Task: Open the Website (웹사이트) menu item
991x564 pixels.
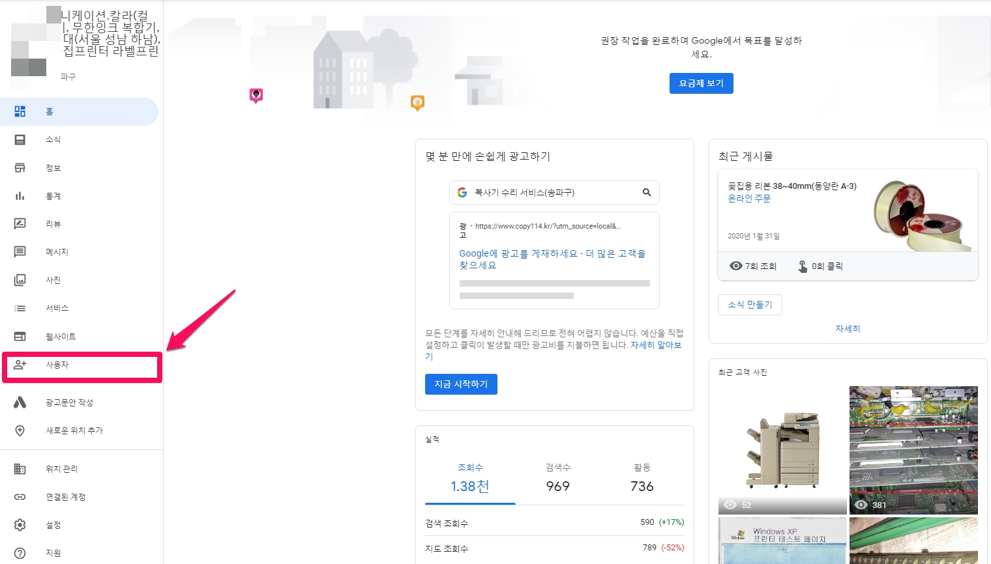Action: 61,337
